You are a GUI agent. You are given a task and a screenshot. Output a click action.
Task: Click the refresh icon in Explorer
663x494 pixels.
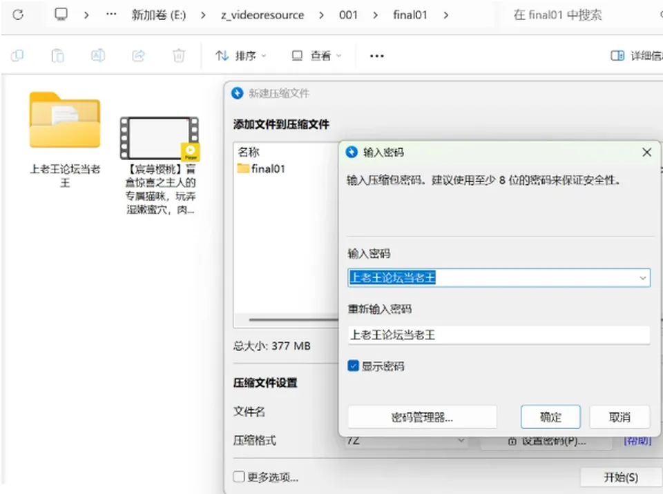(18, 15)
